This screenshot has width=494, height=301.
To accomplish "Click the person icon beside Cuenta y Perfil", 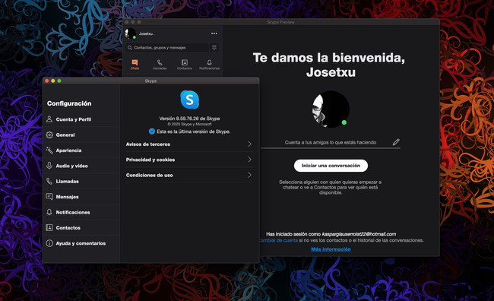I will click(49, 119).
